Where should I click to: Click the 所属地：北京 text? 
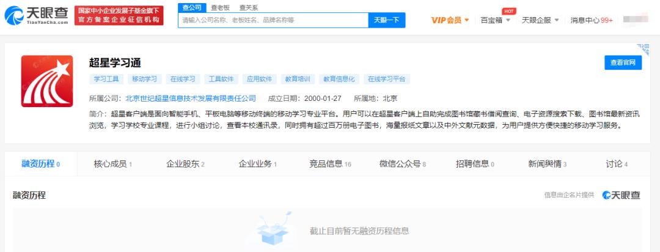(x=375, y=98)
